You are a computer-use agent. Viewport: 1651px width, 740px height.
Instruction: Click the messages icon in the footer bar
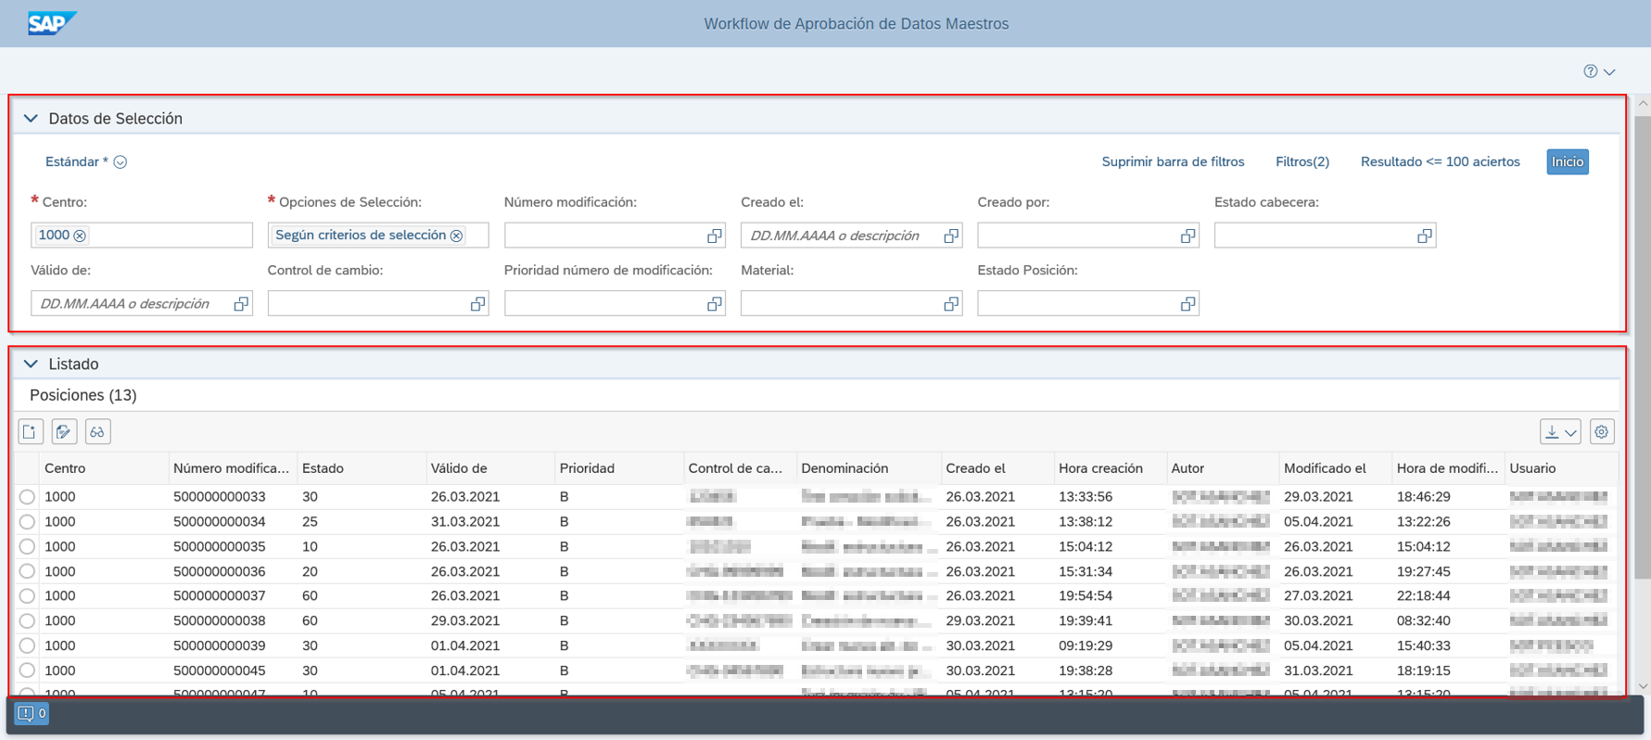coord(32,713)
